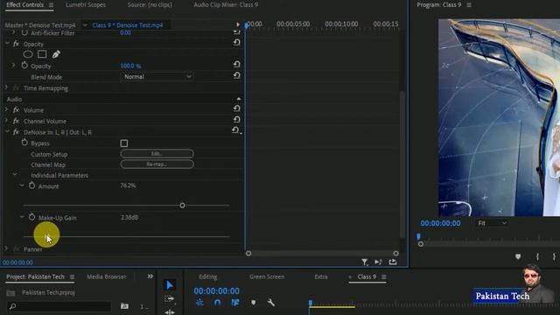Switch to the Source (no clips) tab
The image size is (560, 315).
150,5
